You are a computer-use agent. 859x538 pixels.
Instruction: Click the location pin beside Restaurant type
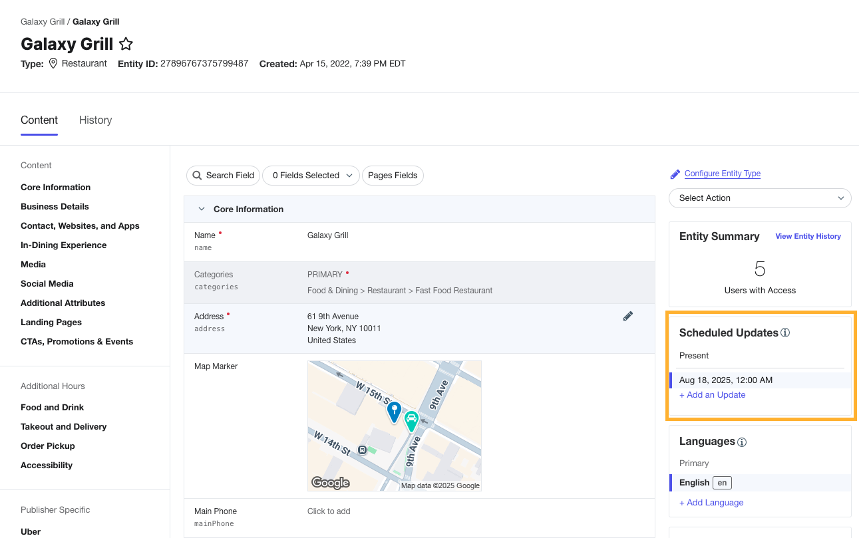(x=53, y=63)
